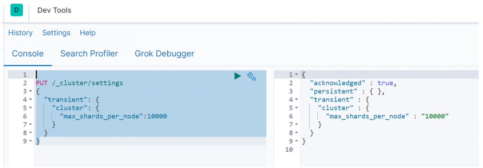Collapse response root fold arrow at line 1
This screenshot has height=168, width=483.
(296, 75)
